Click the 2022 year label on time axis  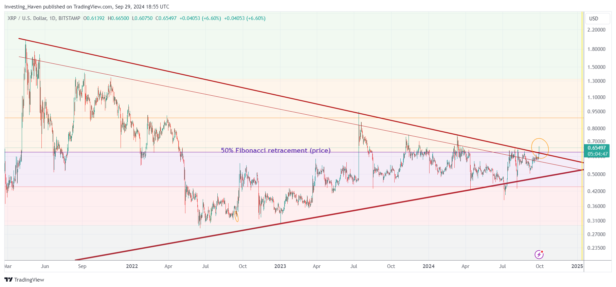132,266
